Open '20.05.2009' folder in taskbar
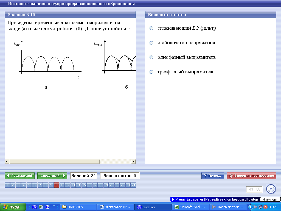The height and width of the screenshot is (211, 281). pyautogui.click(x=78, y=207)
